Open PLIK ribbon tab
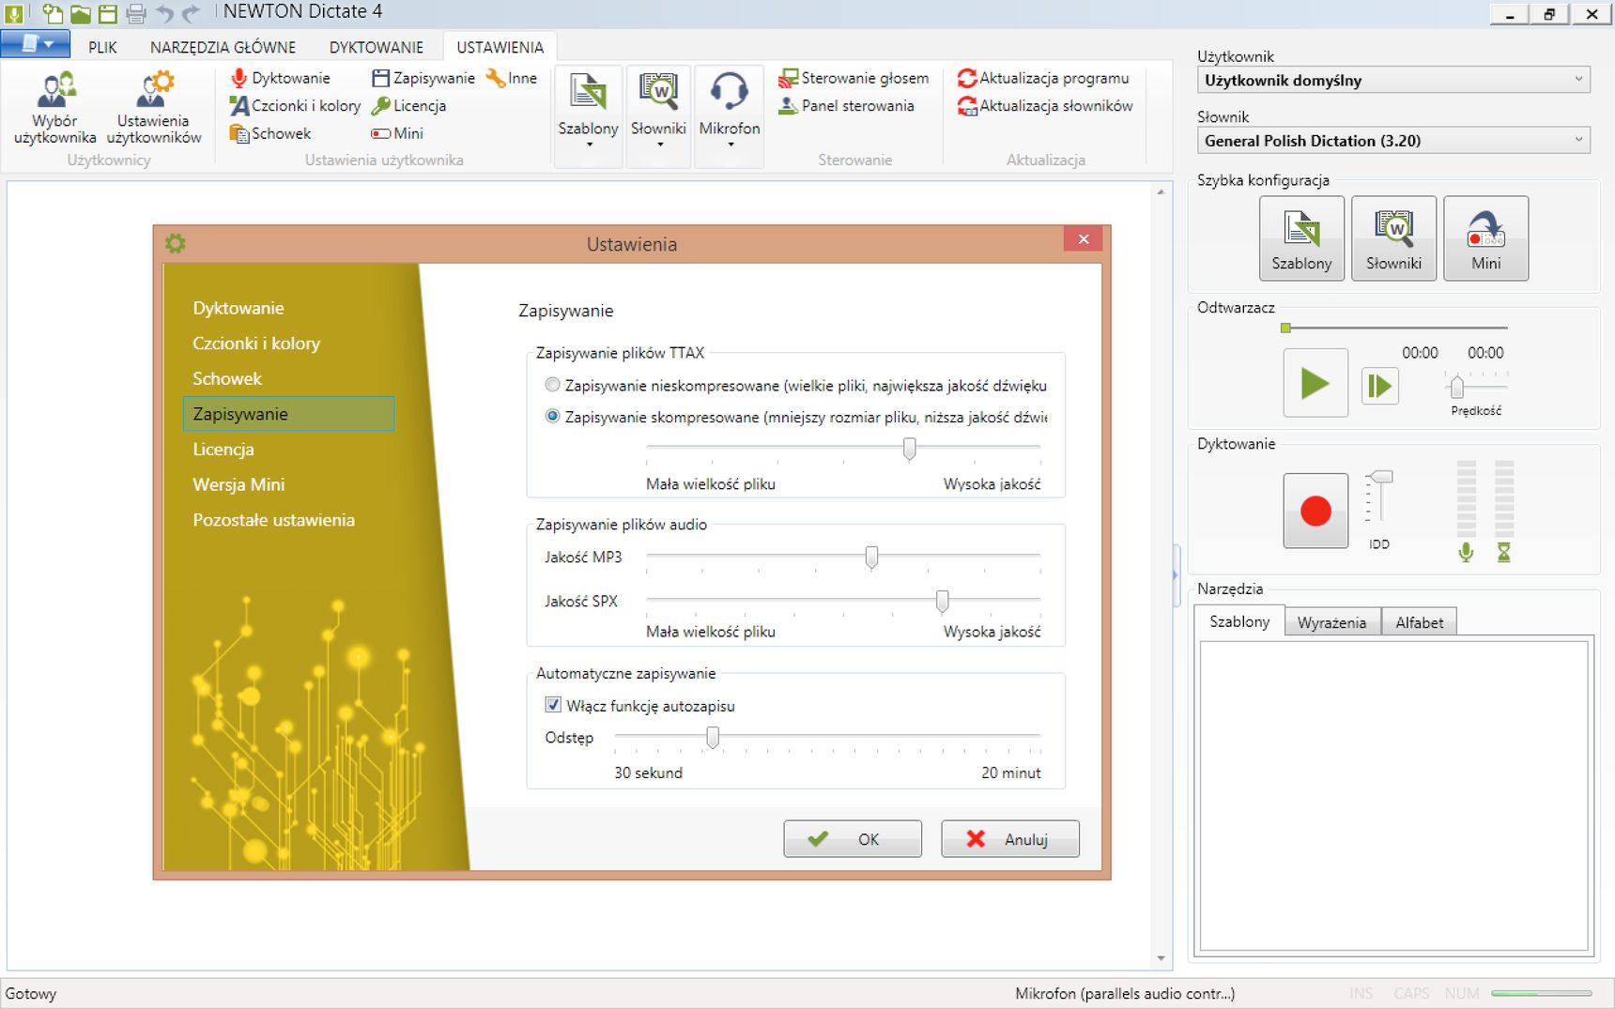 point(102,47)
